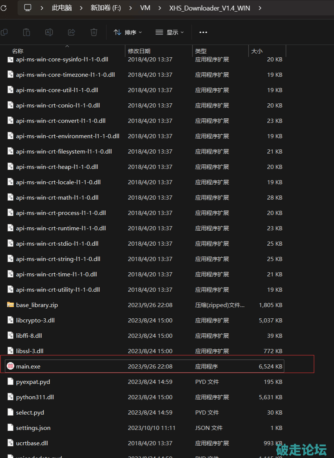Select the settings.json file
Viewport: 334px width, 458px height.
click(33, 428)
